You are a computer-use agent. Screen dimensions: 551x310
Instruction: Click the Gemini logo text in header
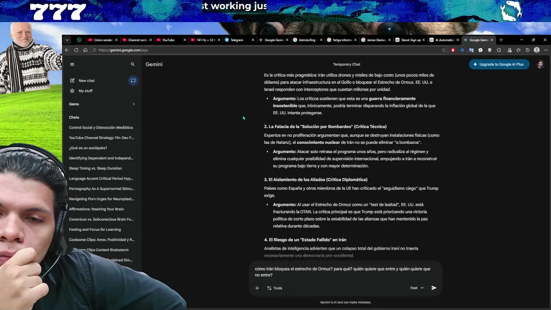click(154, 64)
